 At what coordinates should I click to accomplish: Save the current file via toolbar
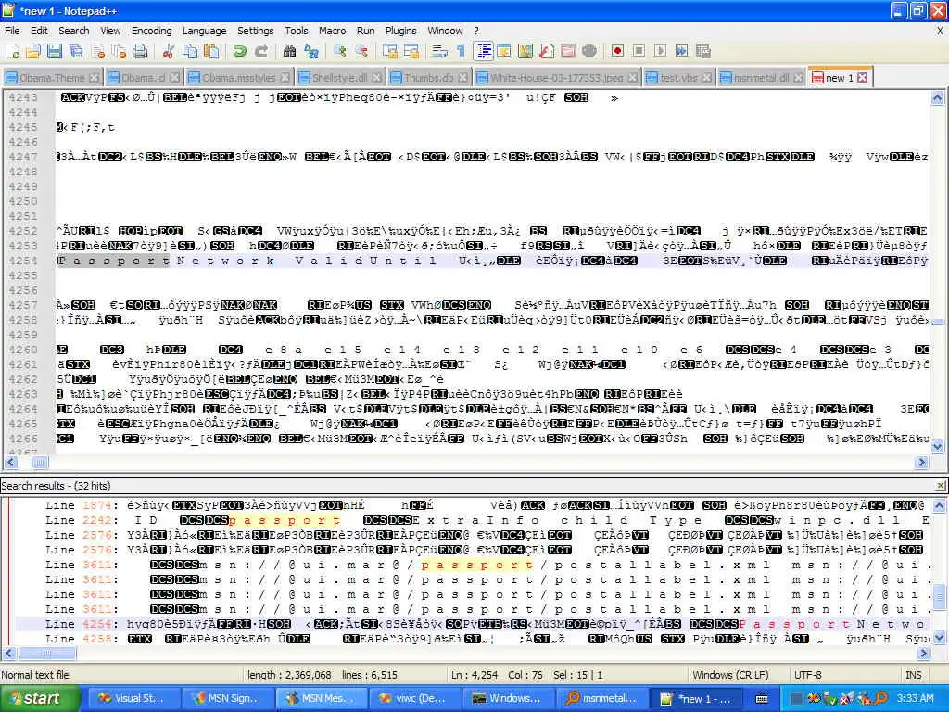click(x=55, y=52)
